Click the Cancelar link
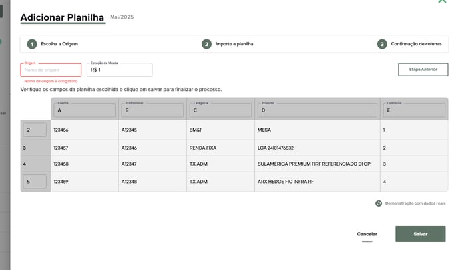 (367, 234)
